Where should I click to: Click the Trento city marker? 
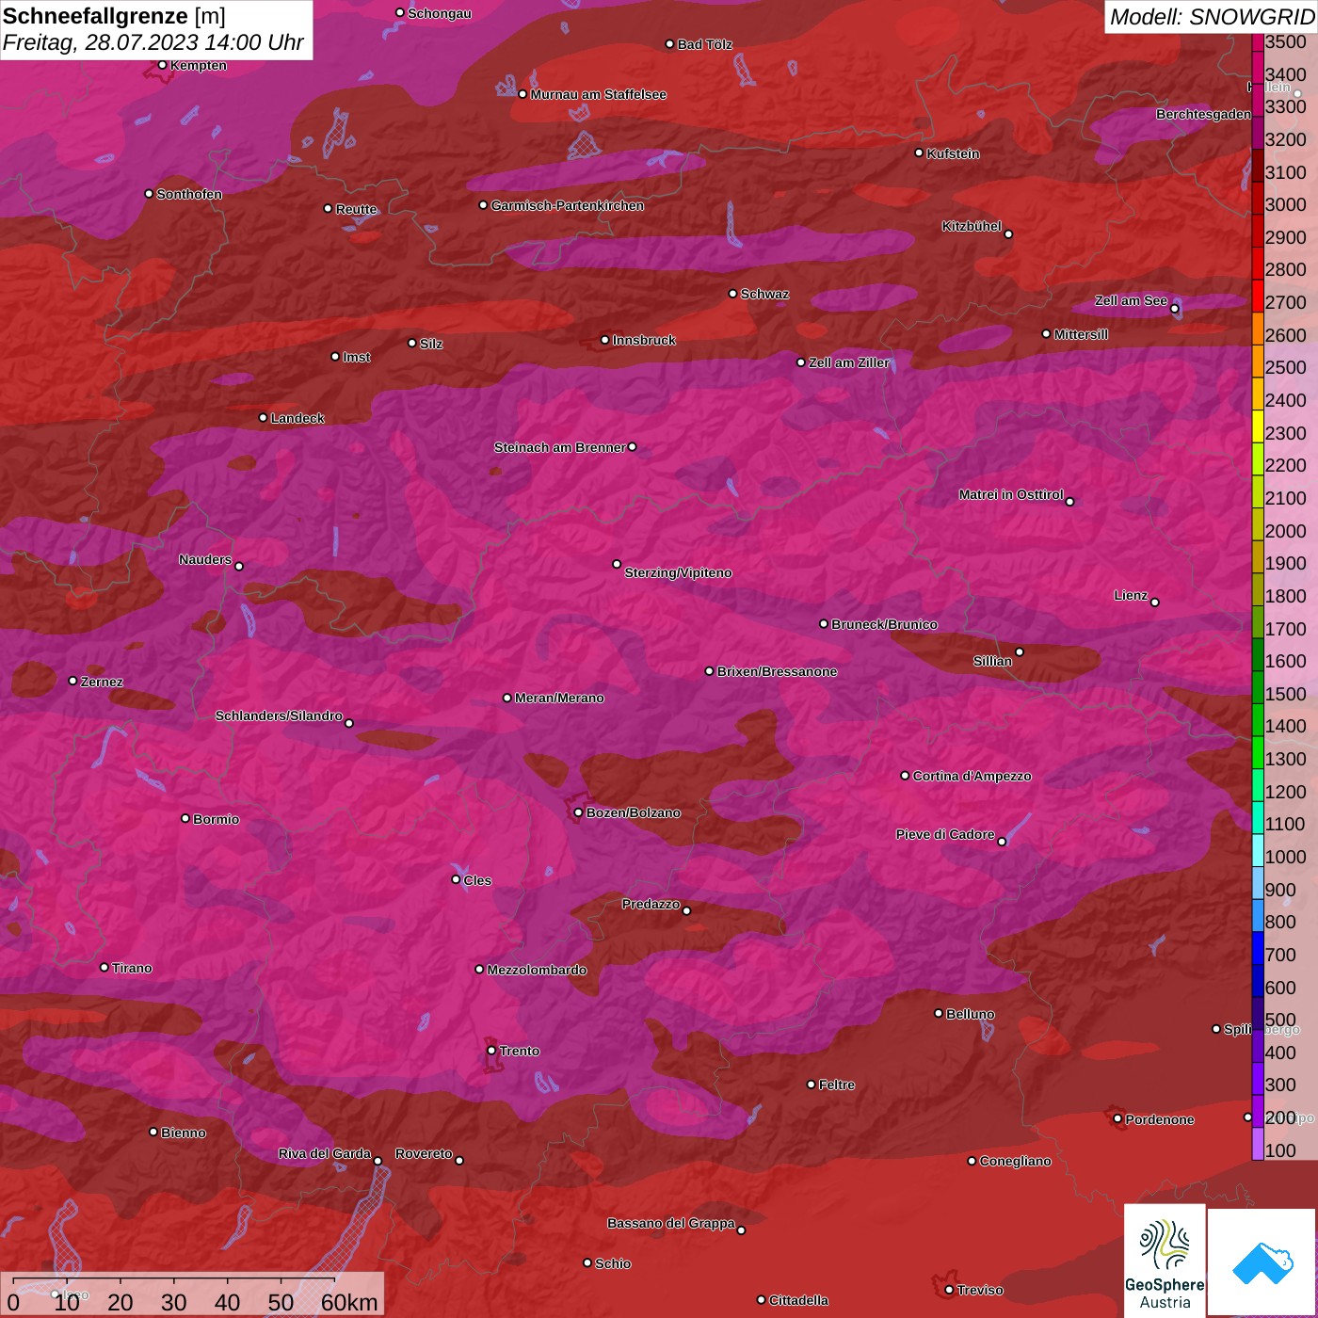tap(491, 1051)
